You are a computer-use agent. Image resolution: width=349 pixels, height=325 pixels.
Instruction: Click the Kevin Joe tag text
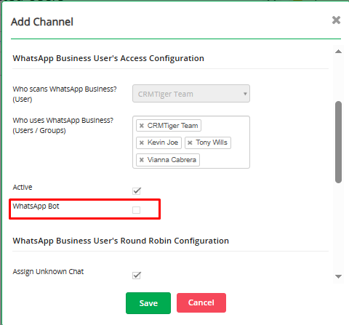[x=163, y=143]
